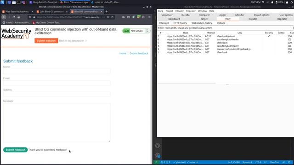Screen dimensions: 294x165
Task: Click the system notification bell in top panel
Action: point(272,2)
